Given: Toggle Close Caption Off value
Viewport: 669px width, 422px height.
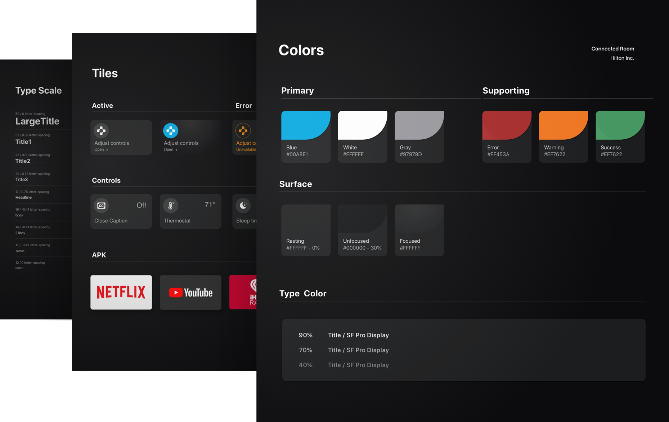Looking at the screenshot, I should tap(141, 205).
